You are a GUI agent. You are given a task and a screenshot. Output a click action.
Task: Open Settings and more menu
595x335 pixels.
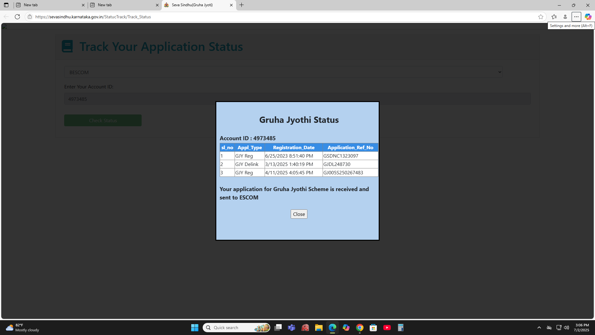coord(576,17)
